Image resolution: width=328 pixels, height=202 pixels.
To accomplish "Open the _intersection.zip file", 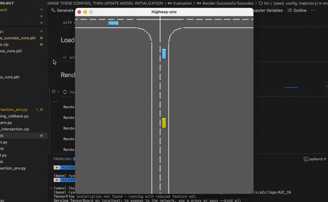I will pos(14,129).
